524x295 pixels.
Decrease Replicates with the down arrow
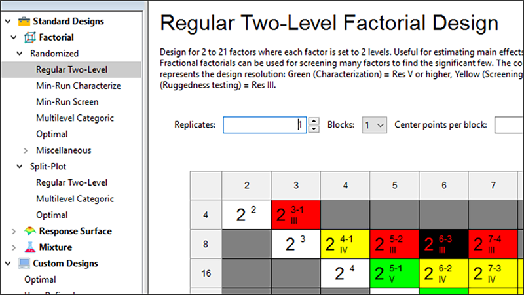pos(314,128)
